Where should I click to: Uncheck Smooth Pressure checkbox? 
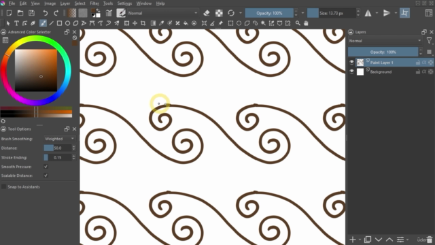point(46,167)
